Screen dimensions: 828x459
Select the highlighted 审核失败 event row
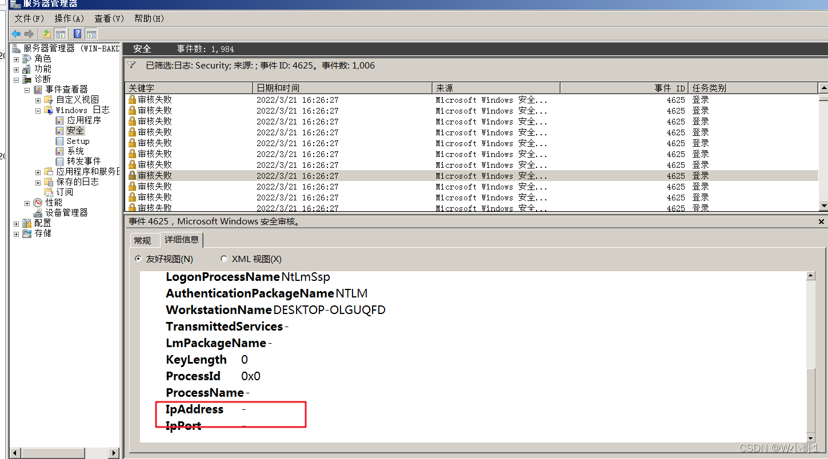pyautogui.click(x=471, y=176)
